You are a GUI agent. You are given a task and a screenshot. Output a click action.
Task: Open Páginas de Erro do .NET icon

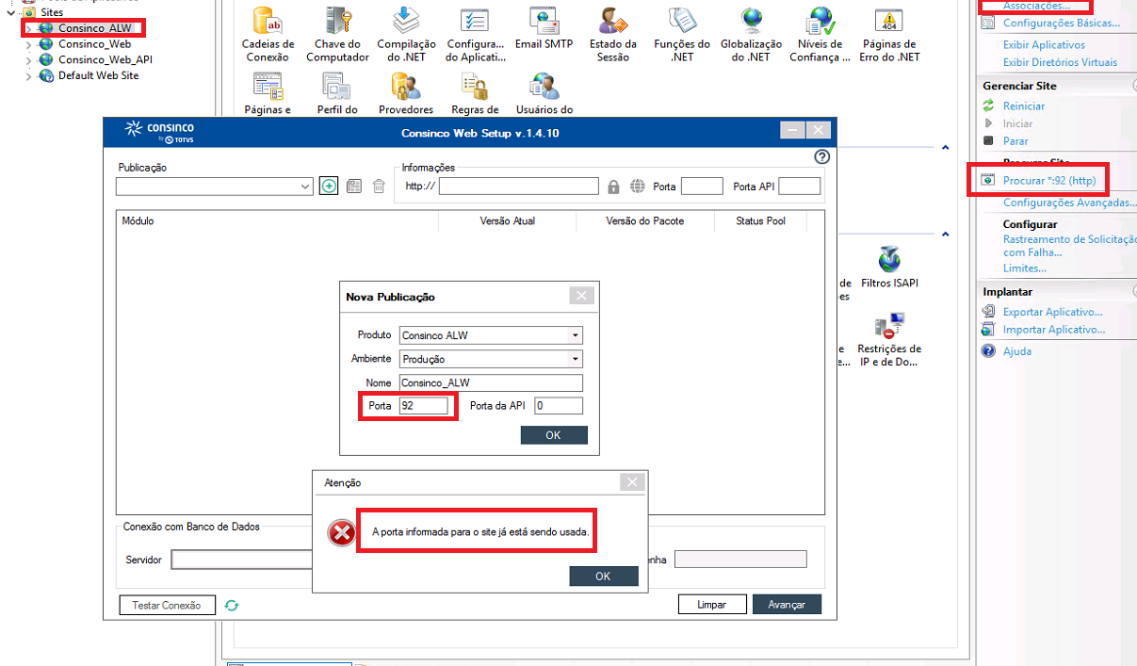[x=888, y=21]
